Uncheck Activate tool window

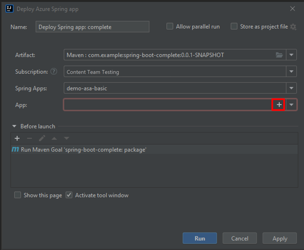click(x=69, y=195)
